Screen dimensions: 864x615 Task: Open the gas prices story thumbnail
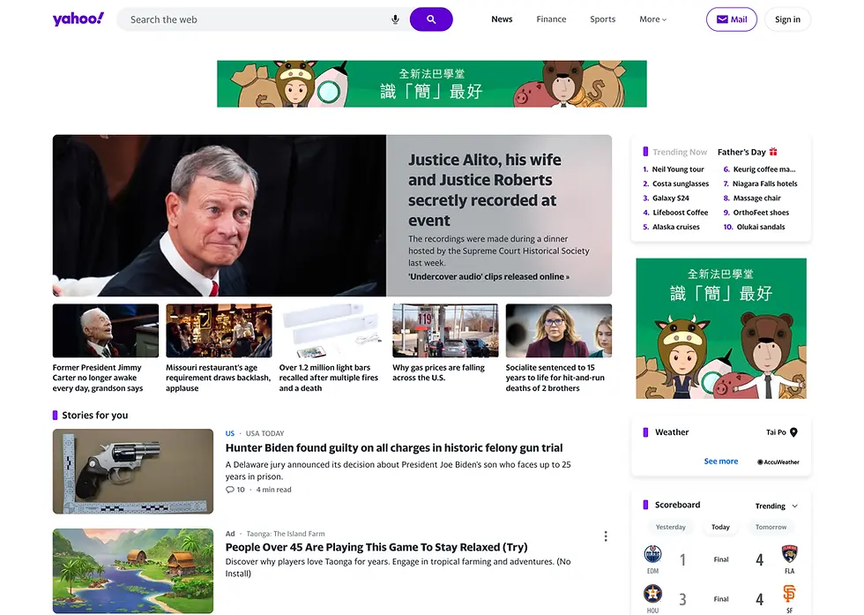(445, 330)
